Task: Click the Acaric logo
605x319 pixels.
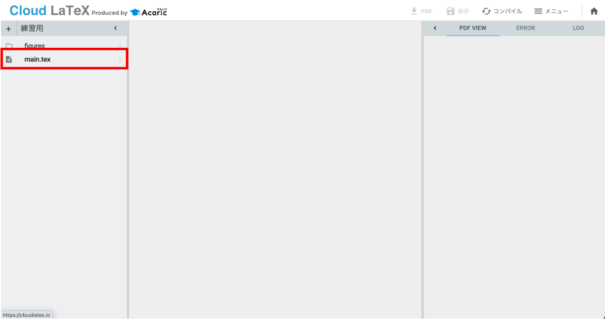Action: coord(149,11)
